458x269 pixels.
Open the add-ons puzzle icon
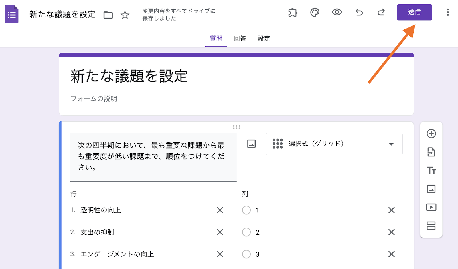293,13
